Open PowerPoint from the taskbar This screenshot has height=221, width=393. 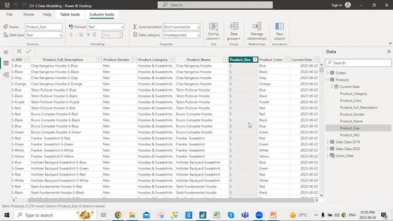tap(273, 215)
